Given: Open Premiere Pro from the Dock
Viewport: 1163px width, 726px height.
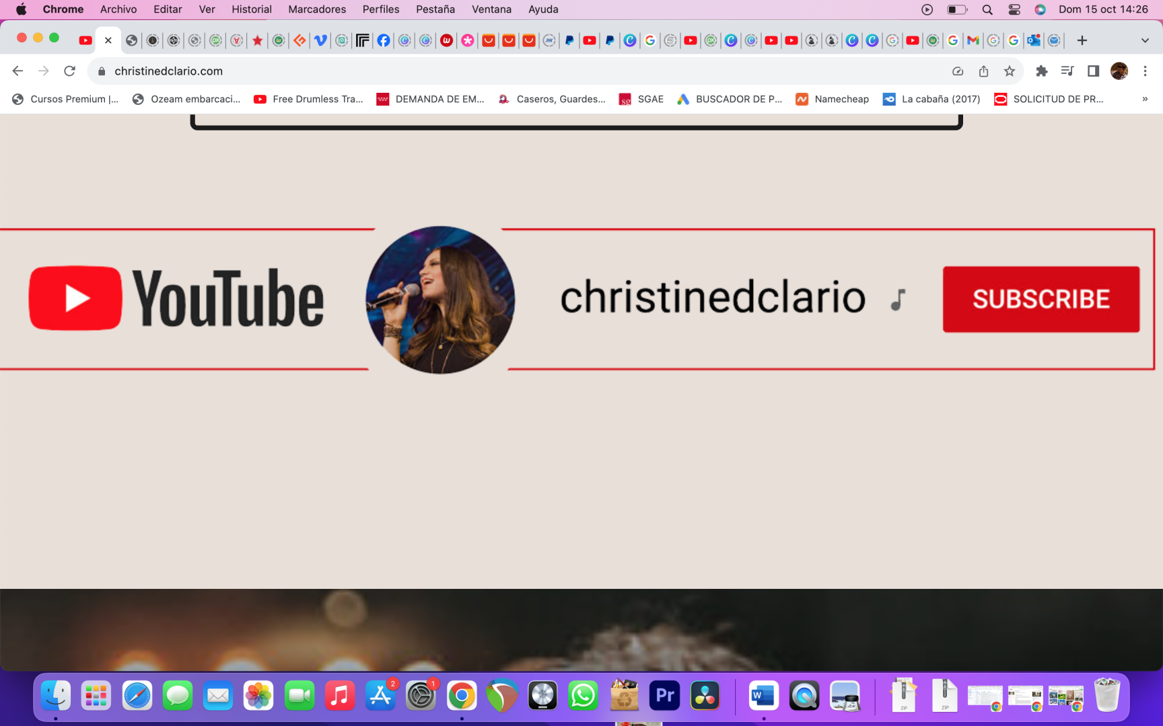Looking at the screenshot, I should (664, 696).
